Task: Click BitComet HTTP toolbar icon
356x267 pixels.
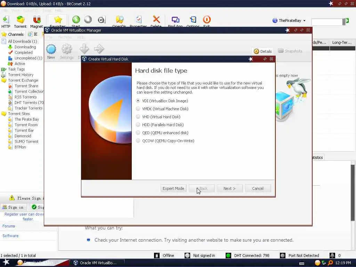Action: 6,22
